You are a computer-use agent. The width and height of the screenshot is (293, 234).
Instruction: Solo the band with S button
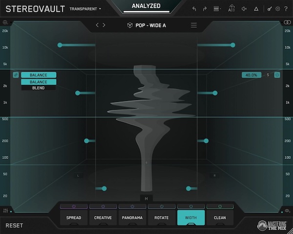click(268, 75)
